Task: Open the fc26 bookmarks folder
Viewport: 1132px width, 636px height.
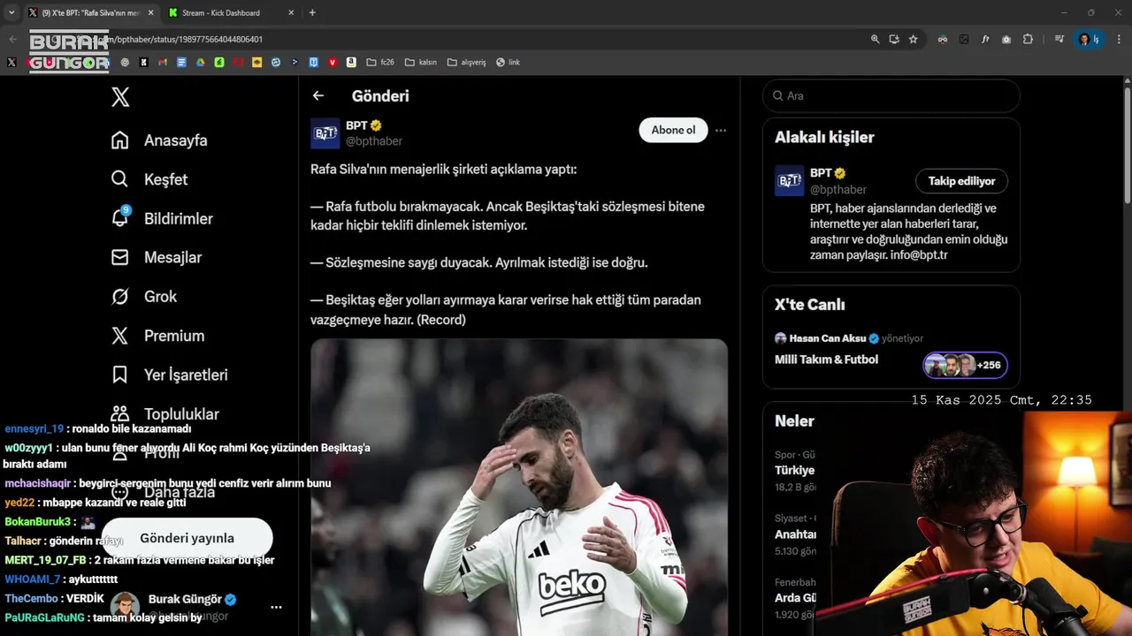Action: tap(380, 63)
